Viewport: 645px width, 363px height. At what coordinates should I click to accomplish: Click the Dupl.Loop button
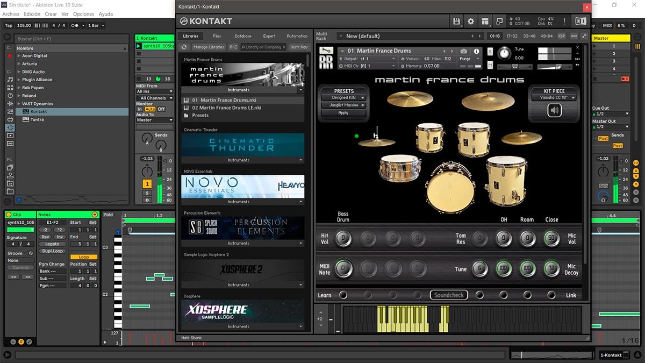click(x=52, y=251)
